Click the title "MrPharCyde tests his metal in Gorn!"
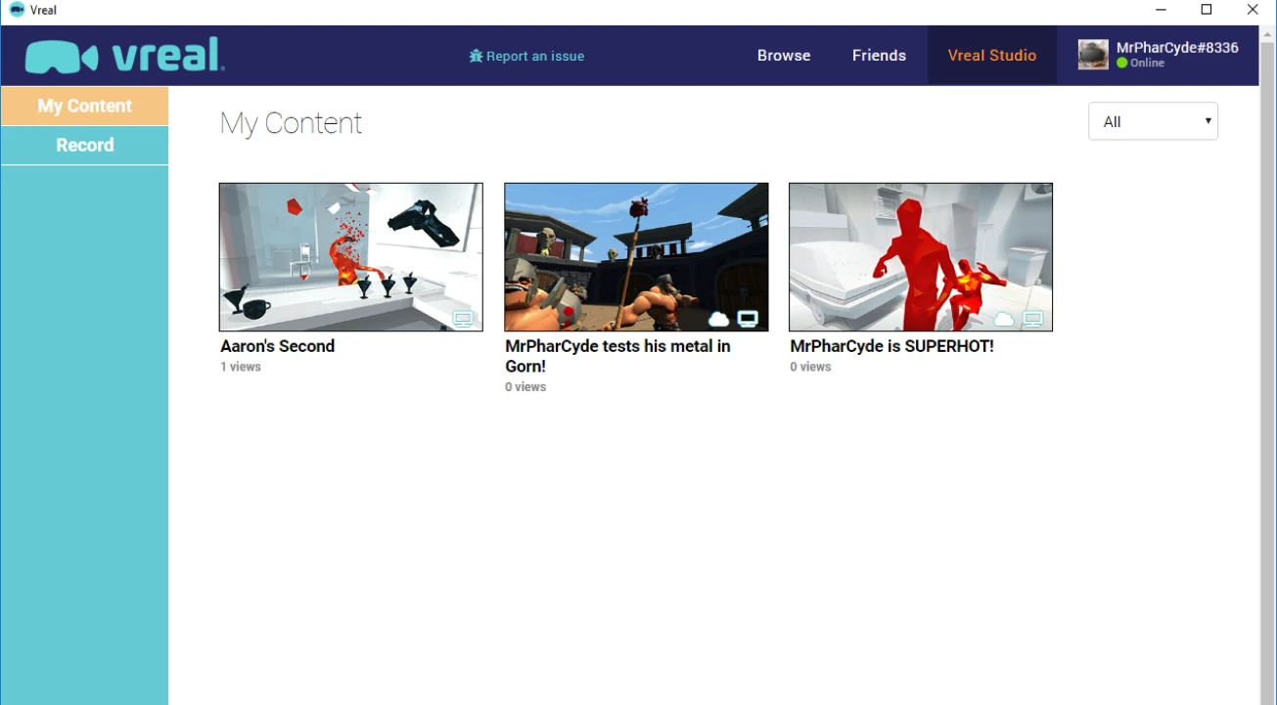 [x=617, y=356]
